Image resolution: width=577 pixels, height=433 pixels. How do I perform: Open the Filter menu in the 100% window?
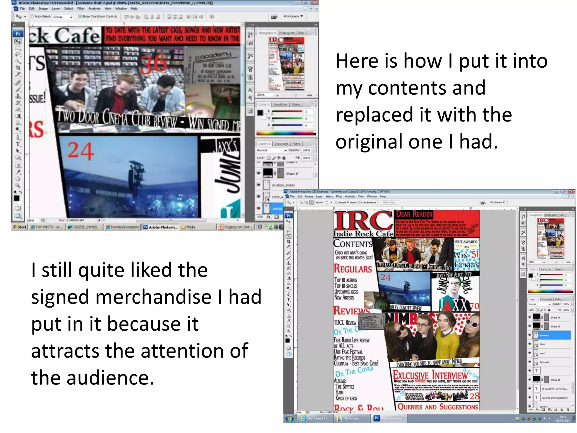[339, 196]
